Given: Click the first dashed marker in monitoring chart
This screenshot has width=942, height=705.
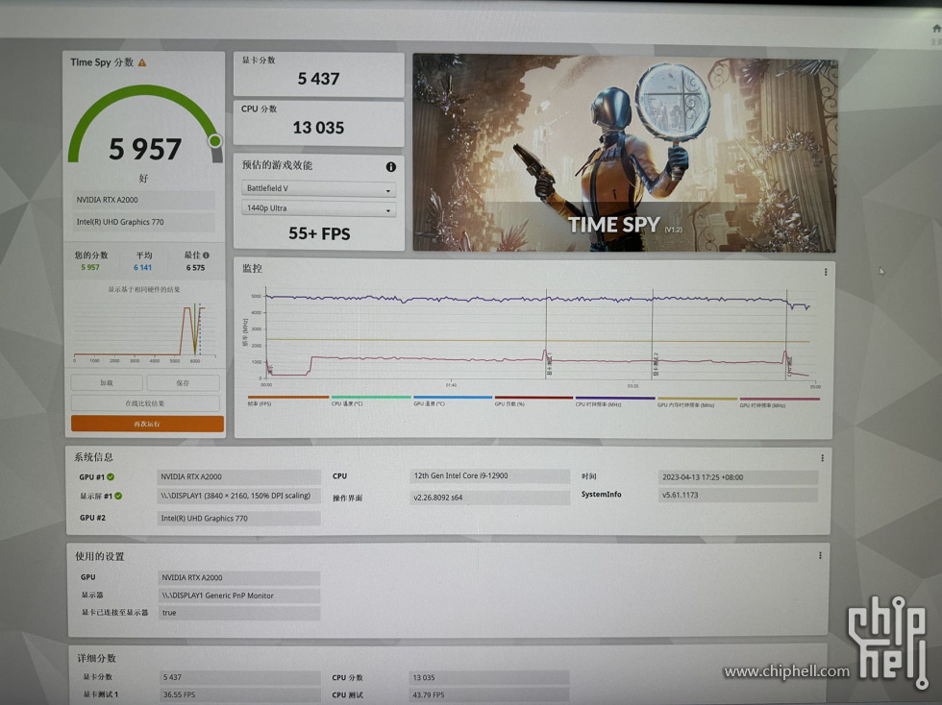Looking at the screenshot, I should [546, 333].
